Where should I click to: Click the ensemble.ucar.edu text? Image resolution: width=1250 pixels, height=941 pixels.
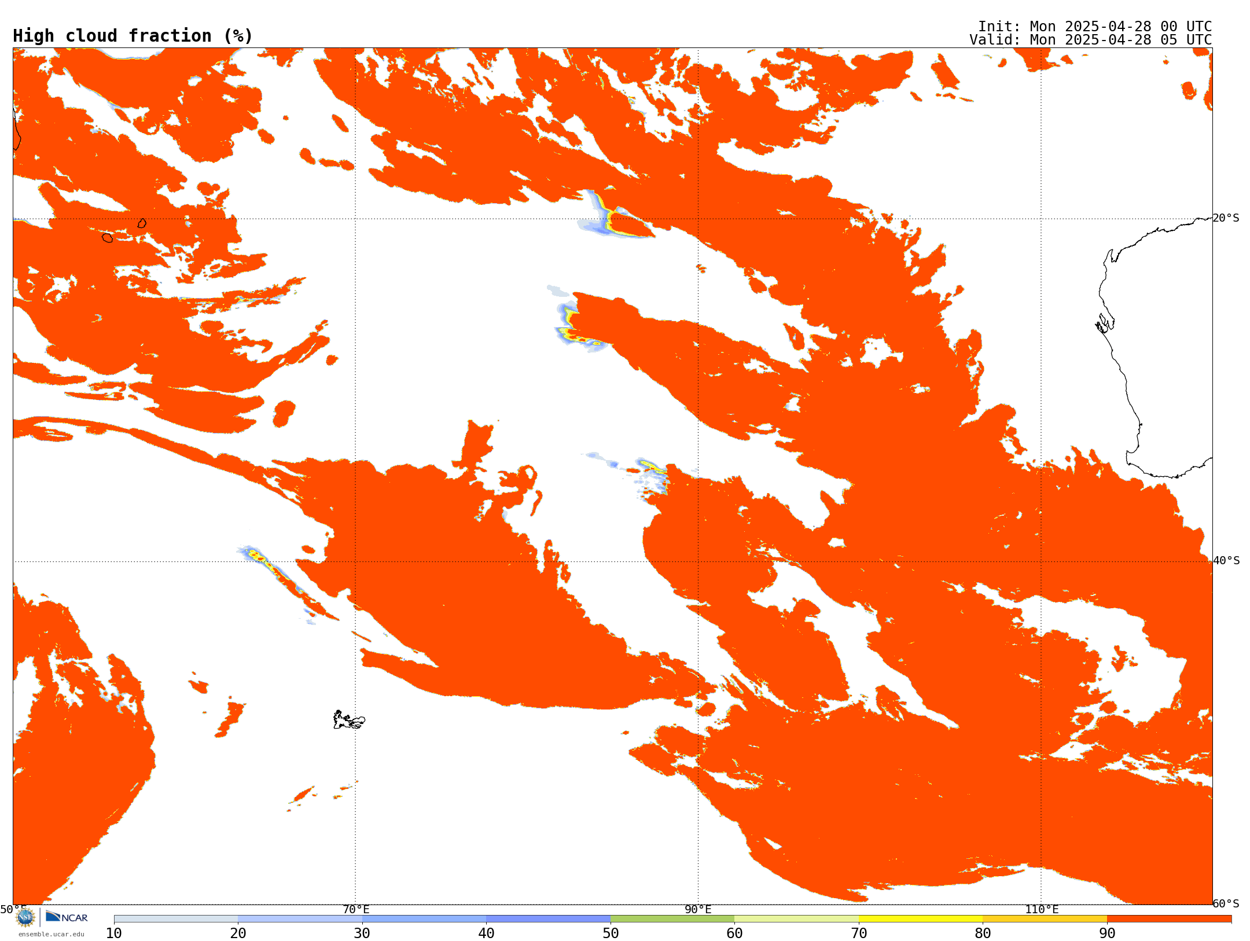coord(51,934)
